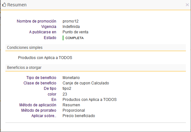This screenshot has height=132, width=191.
Task: Click the condition under Condiciones simples
Action: (45, 58)
